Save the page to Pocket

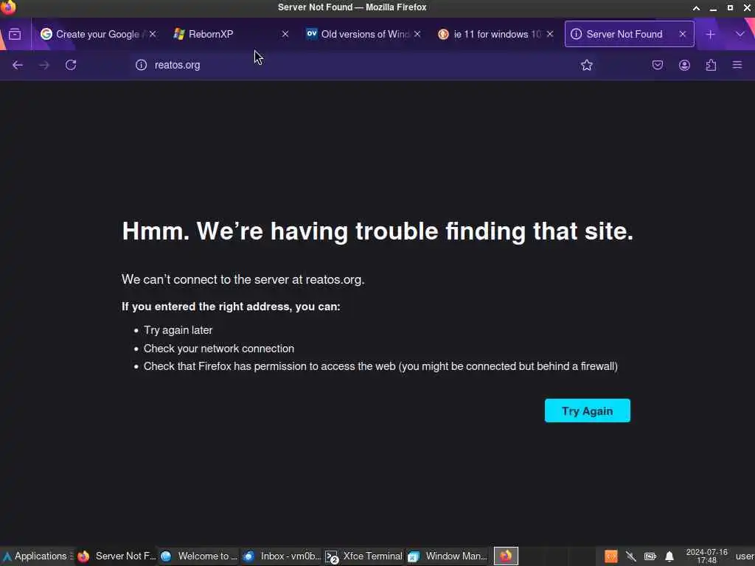click(x=657, y=65)
